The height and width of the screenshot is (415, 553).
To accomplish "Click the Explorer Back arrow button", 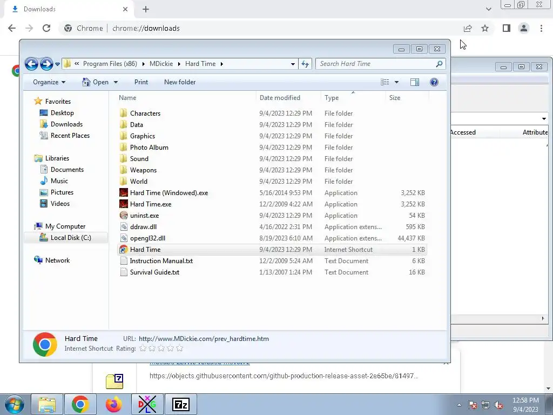I will [x=31, y=64].
